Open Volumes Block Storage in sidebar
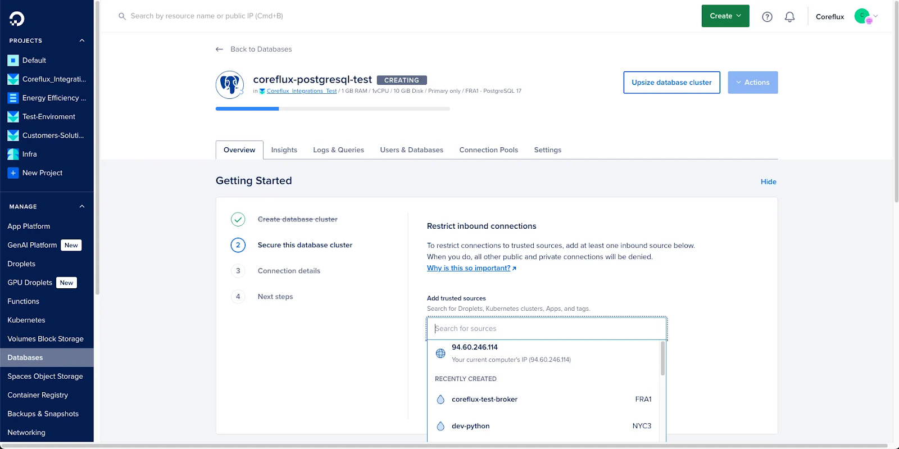 (46, 339)
